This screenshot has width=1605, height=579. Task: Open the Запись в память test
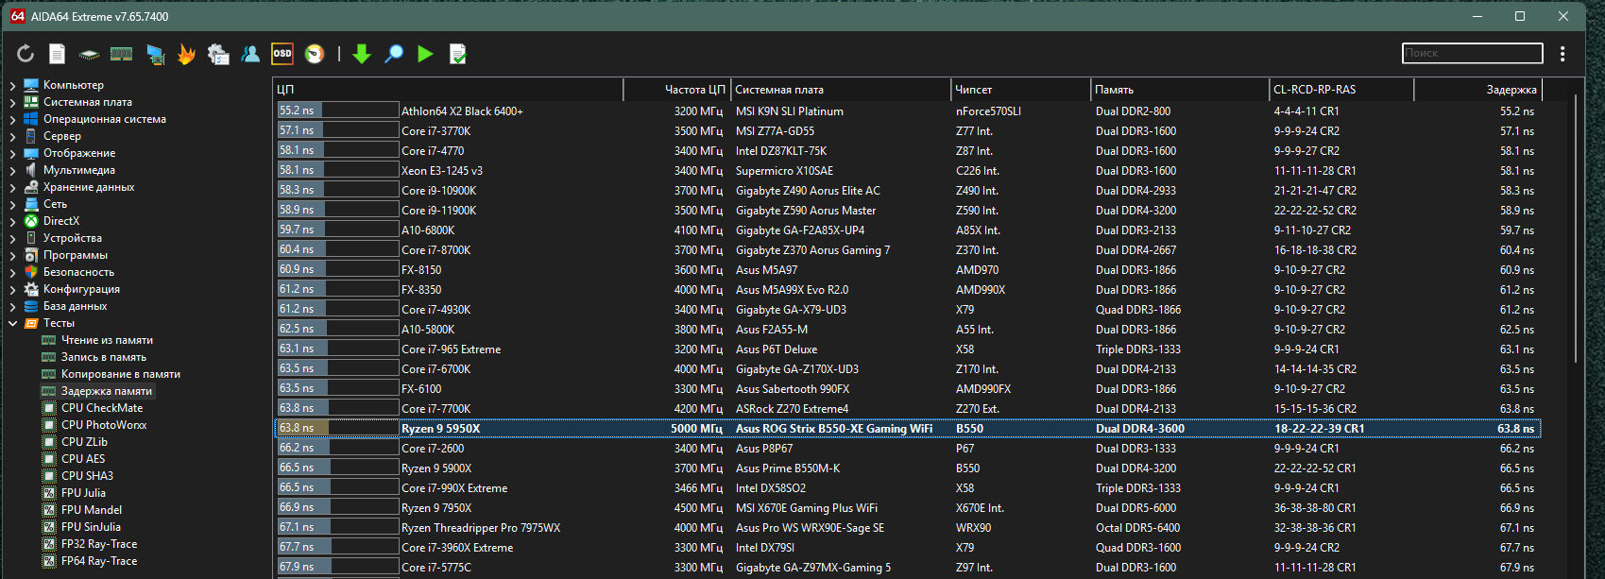click(x=104, y=357)
